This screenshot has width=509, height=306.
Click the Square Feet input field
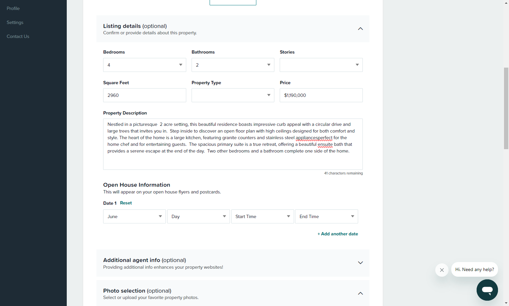click(x=145, y=95)
